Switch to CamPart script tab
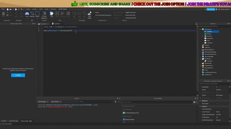Image resolution: width=231 pixels, height=129 pixels. 57,24
